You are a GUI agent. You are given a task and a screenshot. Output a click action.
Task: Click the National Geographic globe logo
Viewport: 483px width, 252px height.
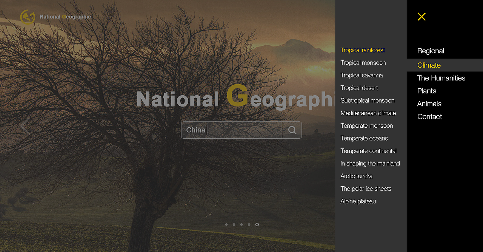coord(28,17)
